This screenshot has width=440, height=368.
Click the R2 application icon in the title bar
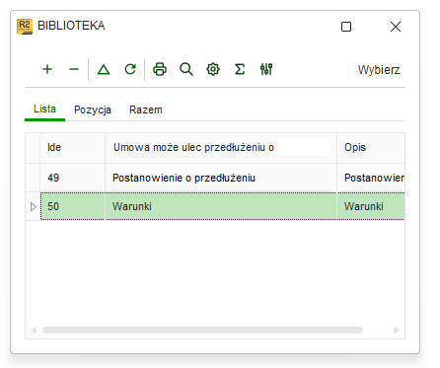point(25,27)
